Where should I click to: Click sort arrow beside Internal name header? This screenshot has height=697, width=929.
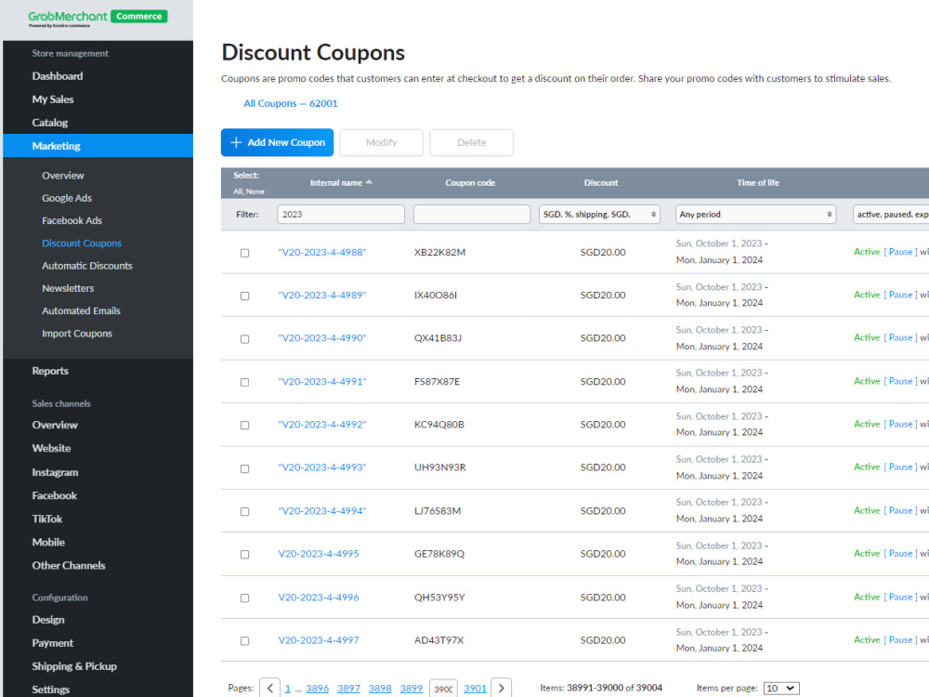(x=369, y=182)
